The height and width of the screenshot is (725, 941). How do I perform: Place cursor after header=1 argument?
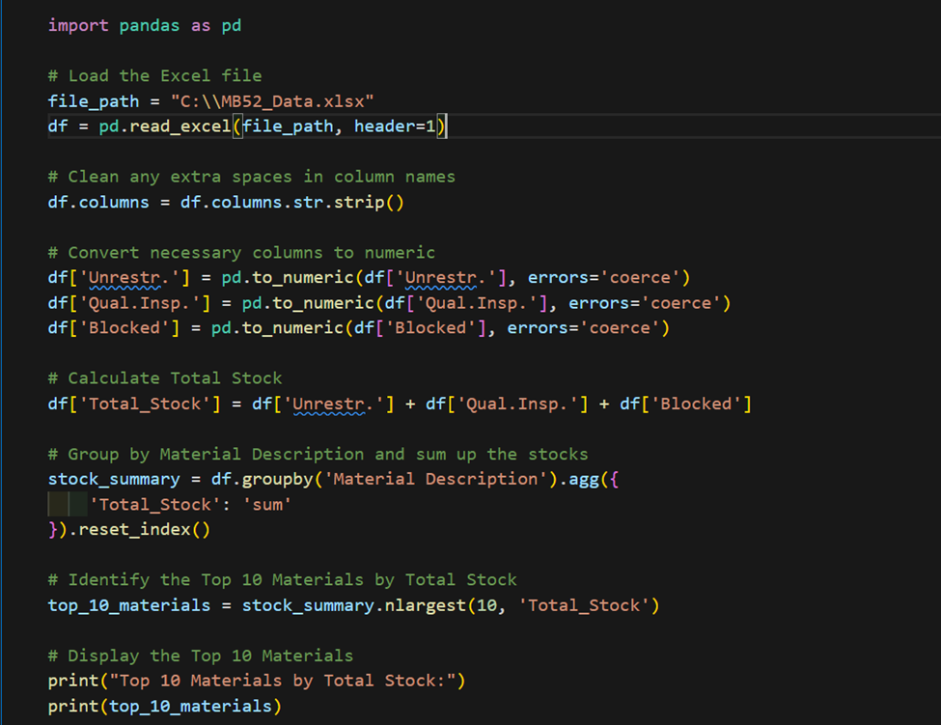point(444,125)
